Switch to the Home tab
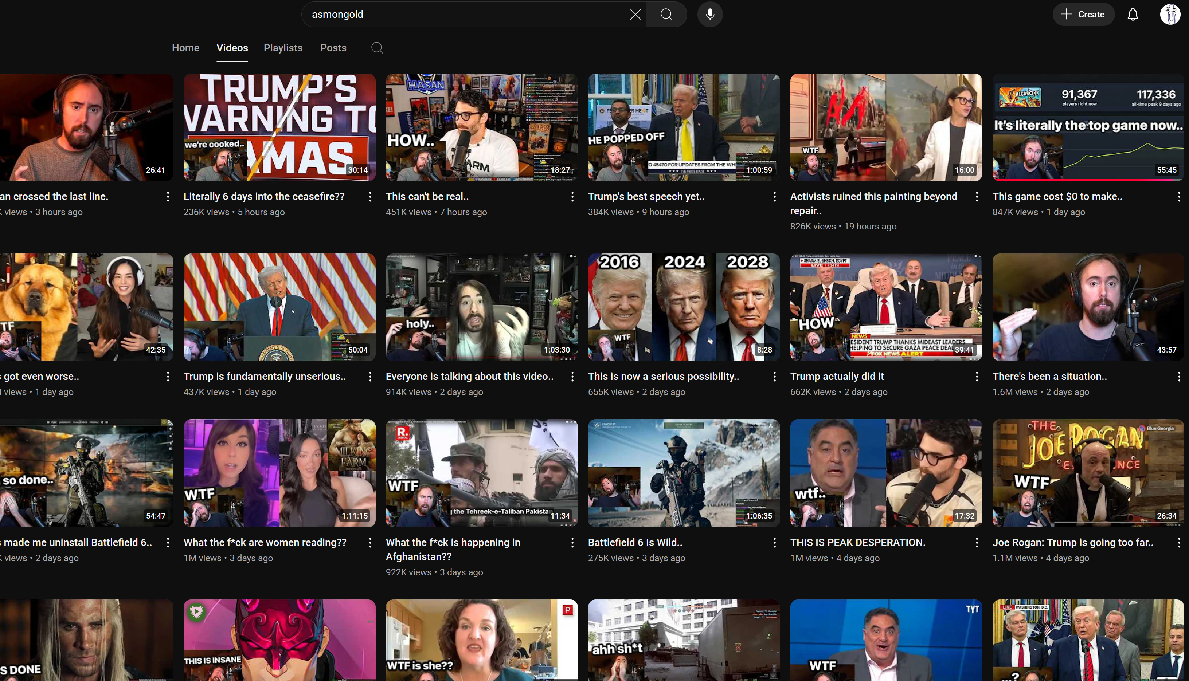This screenshot has height=681, width=1189. click(185, 48)
